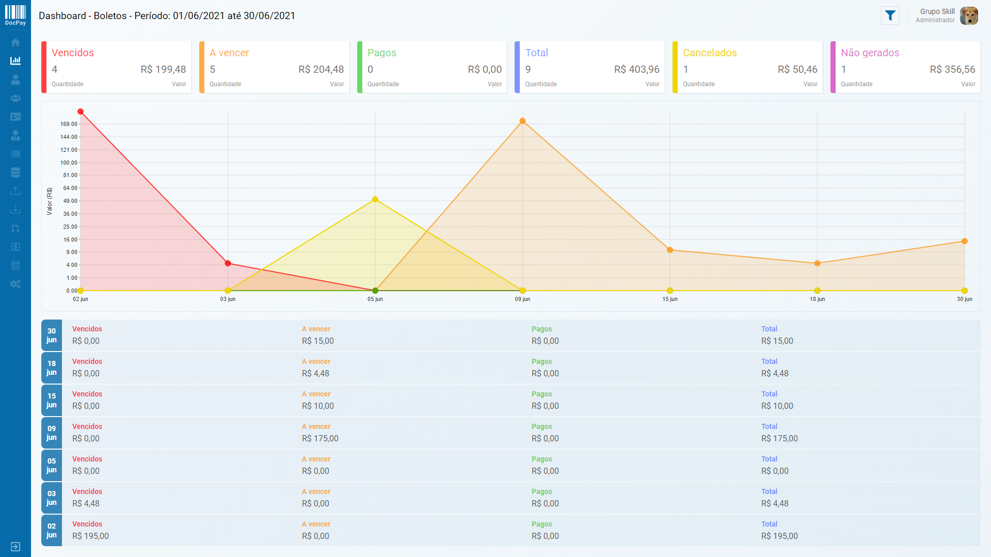Open the dollar sign icon in sidebar
The width and height of the screenshot is (991, 557).
tap(15, 247)
